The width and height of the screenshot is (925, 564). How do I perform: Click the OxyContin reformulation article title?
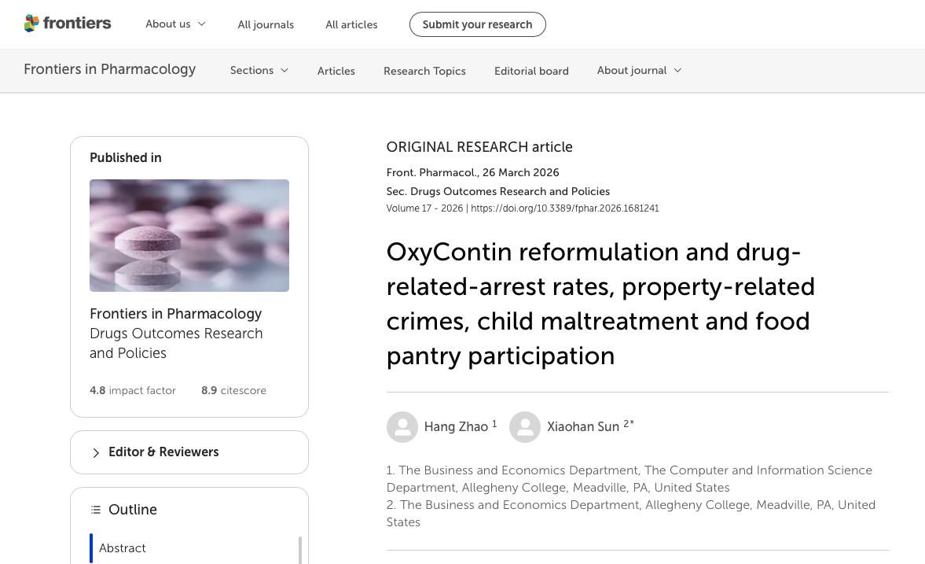600,304
